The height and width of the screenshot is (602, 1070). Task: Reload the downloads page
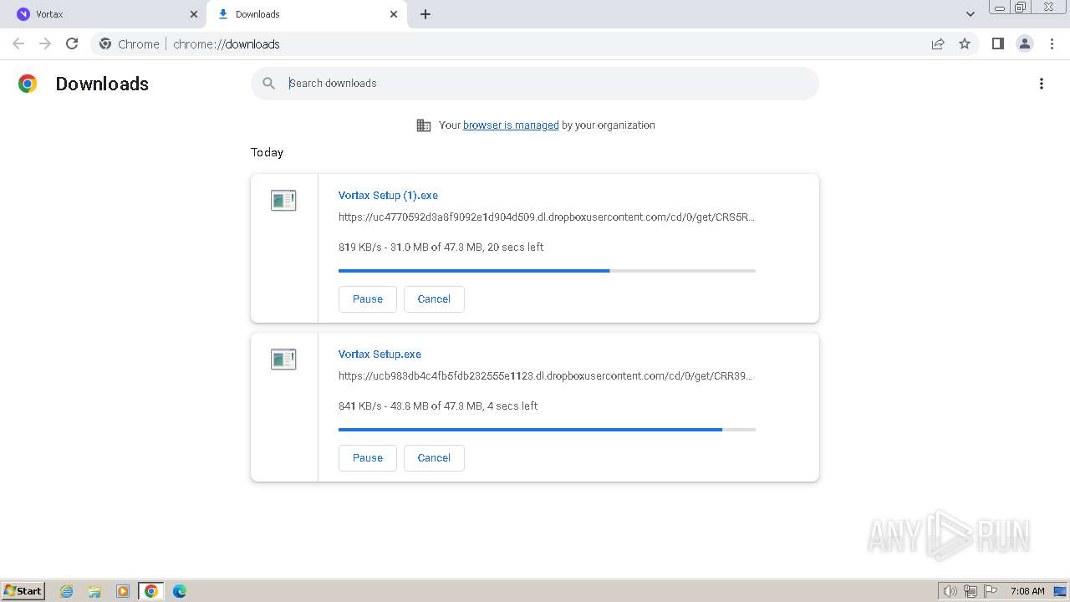click(x=72, y=43)
